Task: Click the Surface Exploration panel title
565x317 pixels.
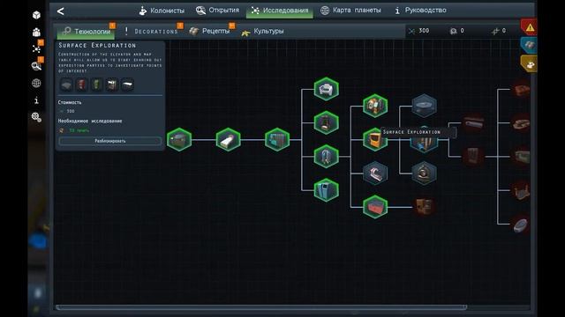Action: 97,45
